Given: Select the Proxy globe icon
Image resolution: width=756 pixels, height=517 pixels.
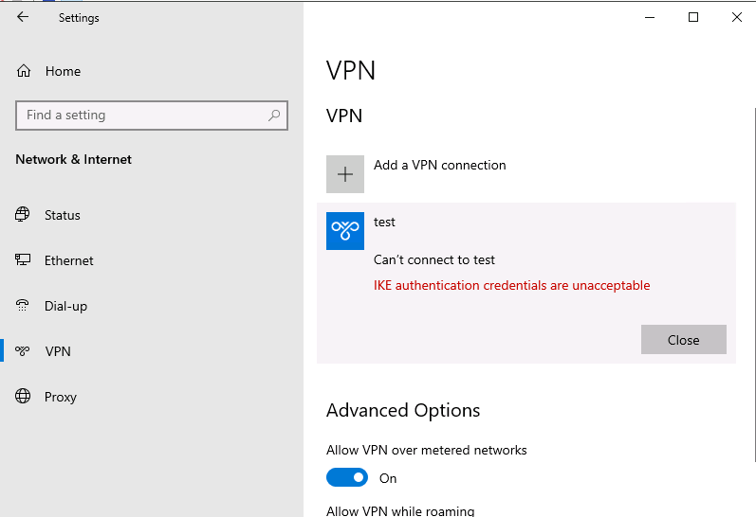Looking at the screenshot, I should pyautogui.click(x=23, y=396).
